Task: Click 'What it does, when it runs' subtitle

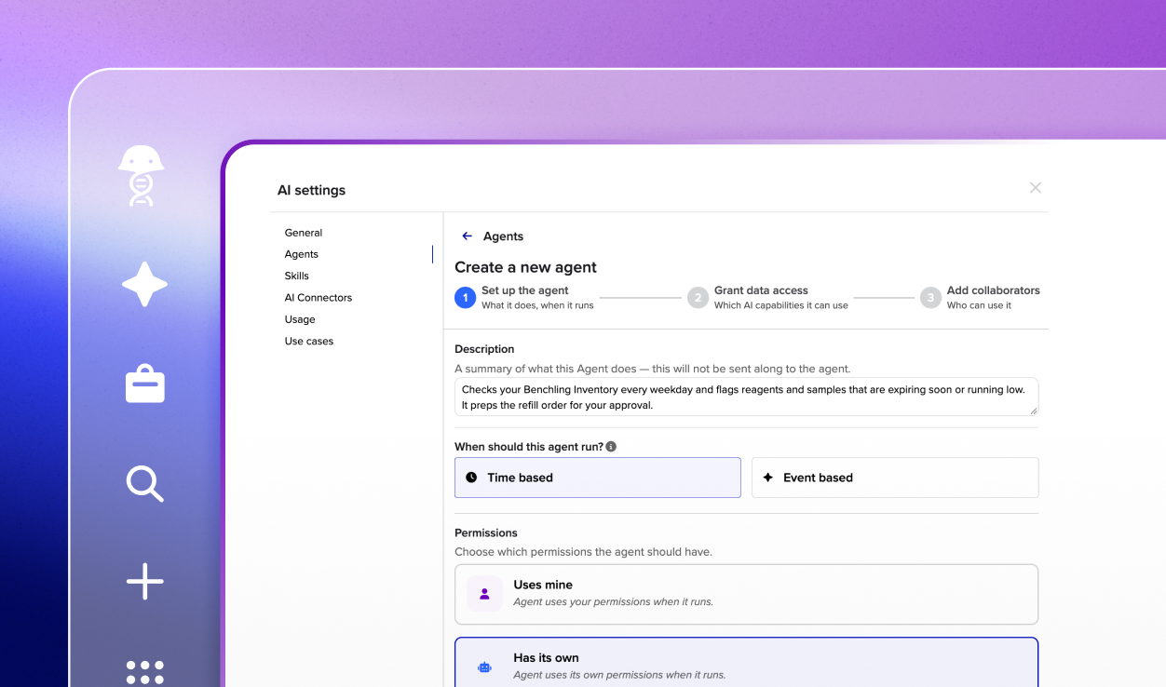Action: pos(537,305)
